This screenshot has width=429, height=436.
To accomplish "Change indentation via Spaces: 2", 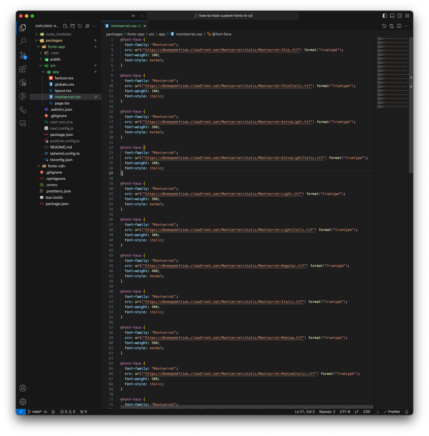I will click(x=327, y=412).
